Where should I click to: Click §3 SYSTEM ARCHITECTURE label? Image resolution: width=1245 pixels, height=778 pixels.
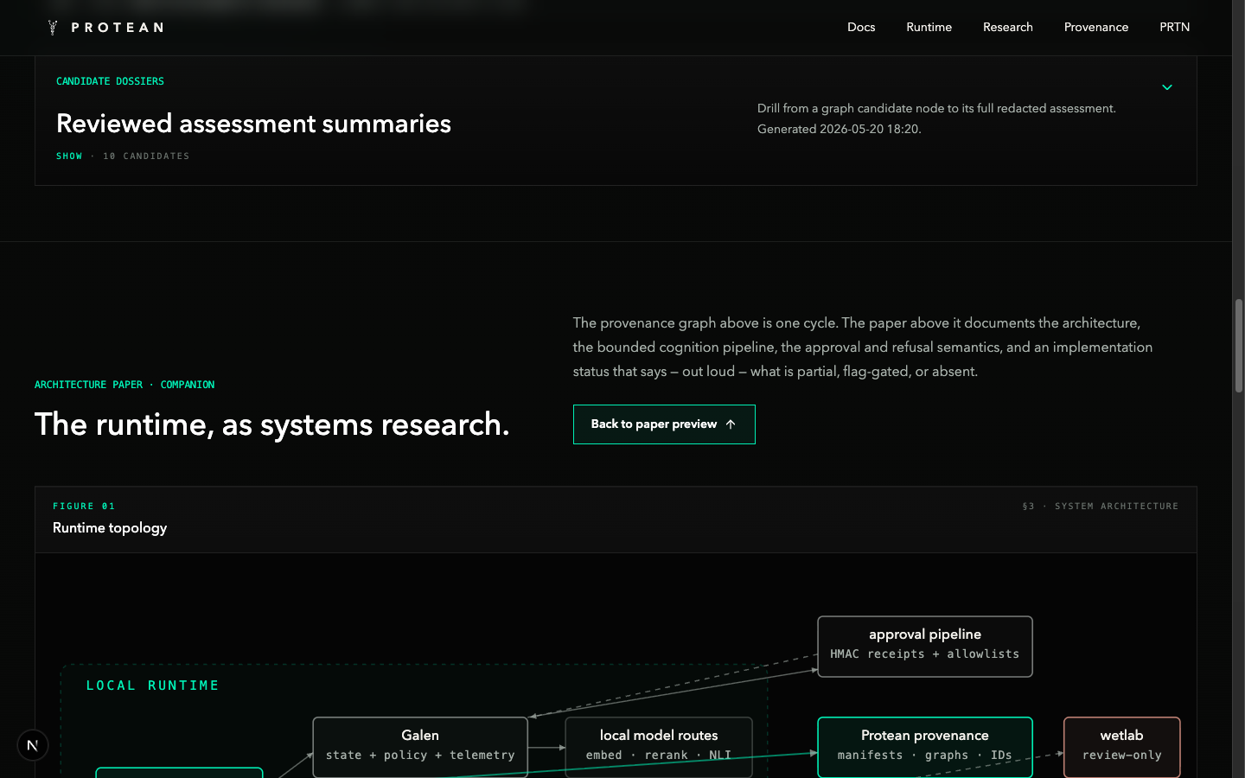point(1100,507)
